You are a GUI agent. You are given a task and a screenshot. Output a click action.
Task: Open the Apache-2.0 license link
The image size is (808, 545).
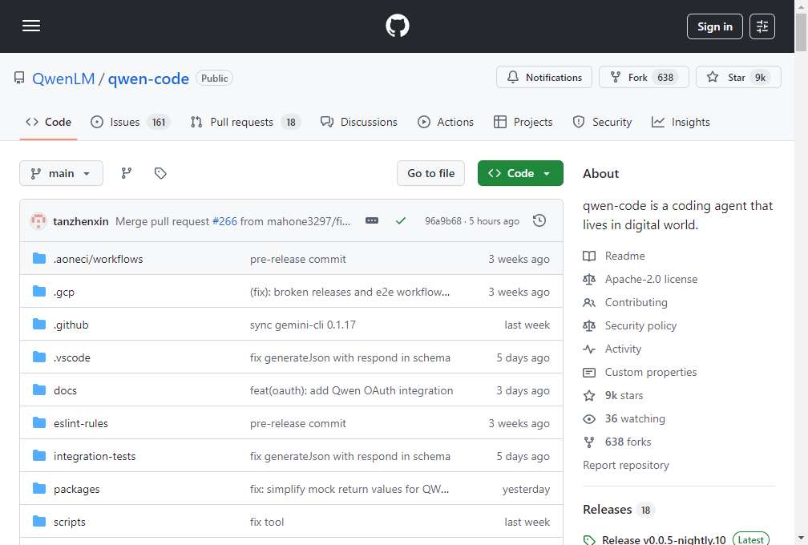point(651,279)
